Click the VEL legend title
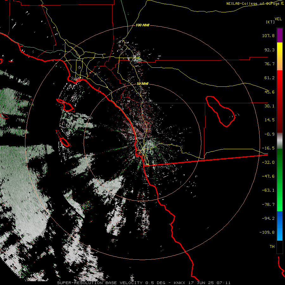The height and width of the screenshot is (285, 285). point(278,19)
